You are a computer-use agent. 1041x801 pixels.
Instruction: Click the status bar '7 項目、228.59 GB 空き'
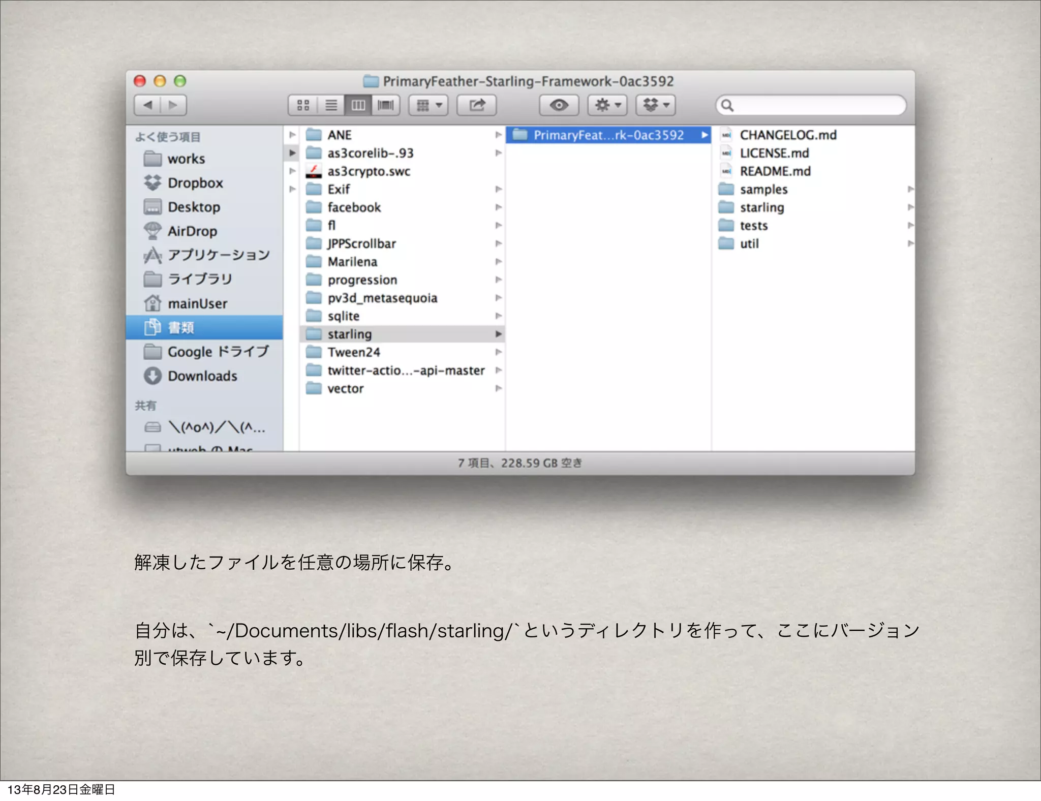[x=520, y=463]
